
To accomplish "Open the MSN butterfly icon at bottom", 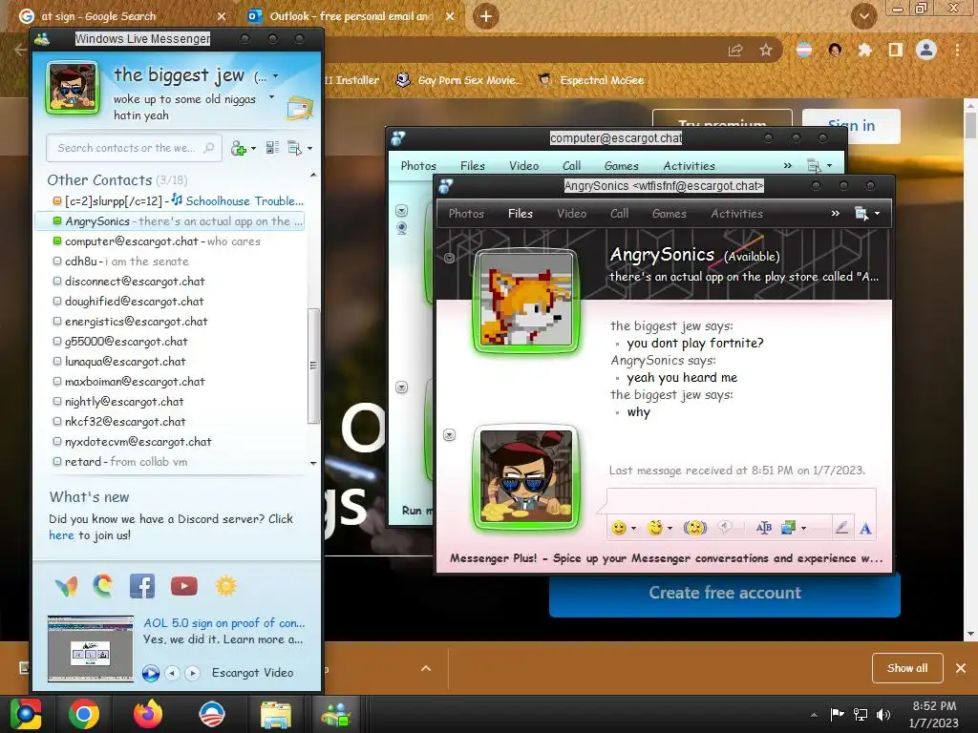I will coord(66,586).
